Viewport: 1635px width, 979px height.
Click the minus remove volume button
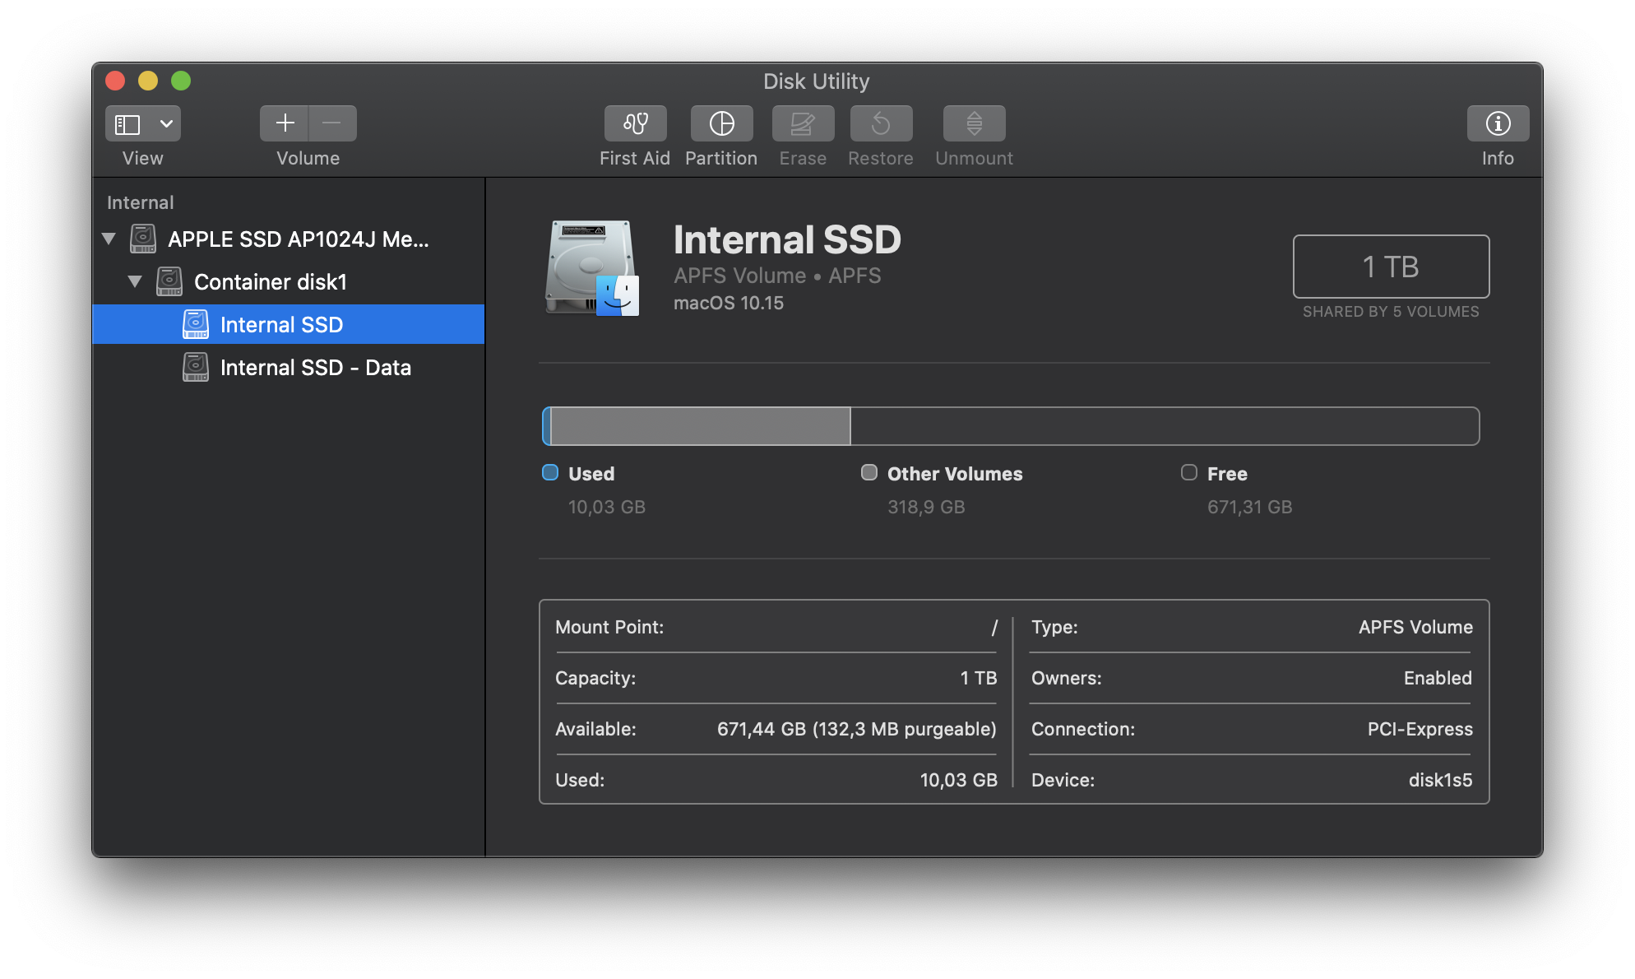[x=332, y=123]
